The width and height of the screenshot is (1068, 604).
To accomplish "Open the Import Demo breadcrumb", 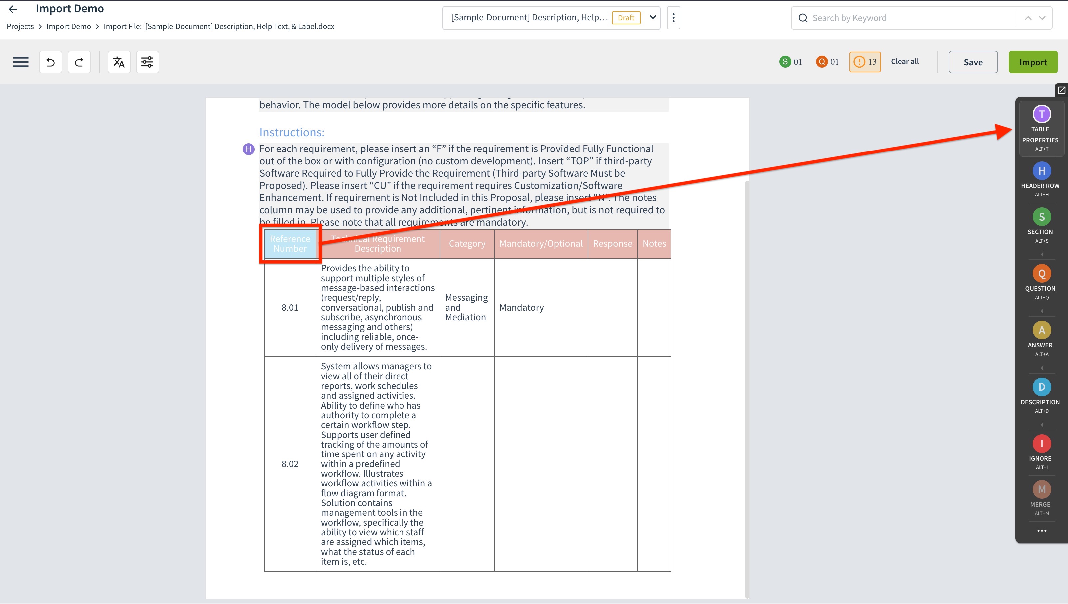I will click(69, 27).
